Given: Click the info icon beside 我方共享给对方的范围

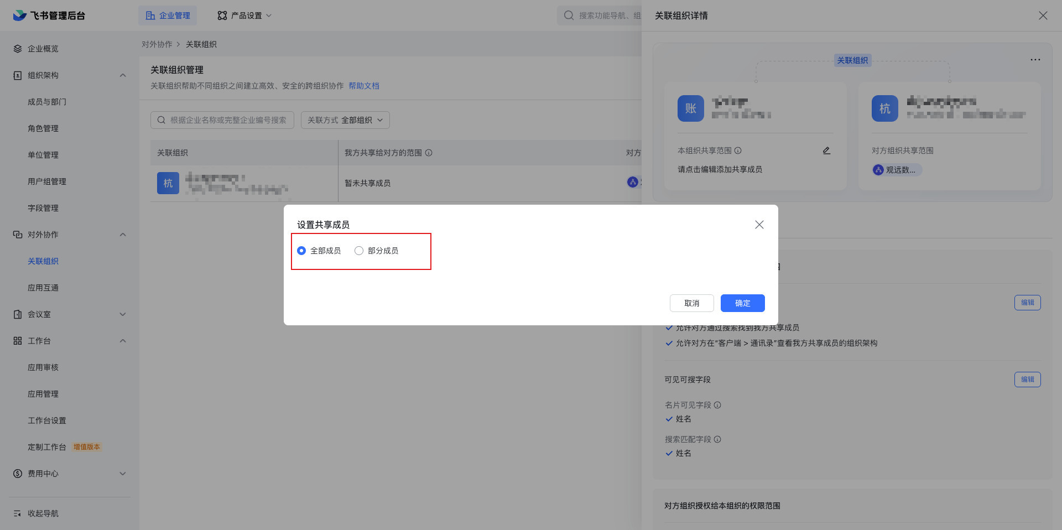Looking at the screenshot, I should coord(429,153).
